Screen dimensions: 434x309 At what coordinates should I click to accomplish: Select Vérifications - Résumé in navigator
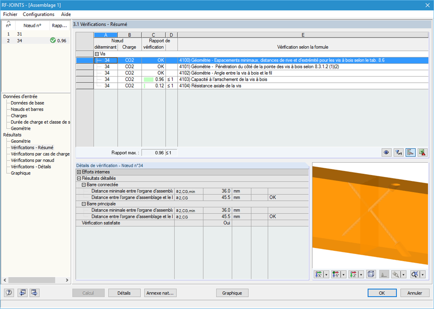[32, 148]
